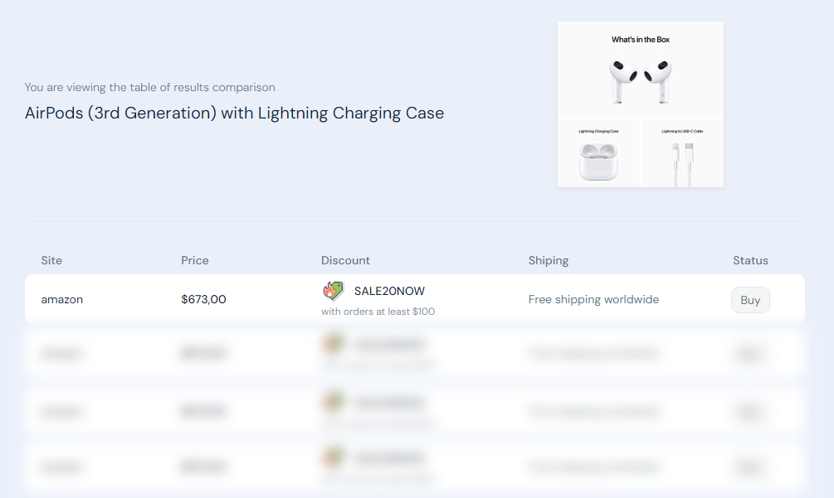Screen dimensions: 834x498
Task: Click the "Free shipping worldwide" link
Action: coord(593,299)
